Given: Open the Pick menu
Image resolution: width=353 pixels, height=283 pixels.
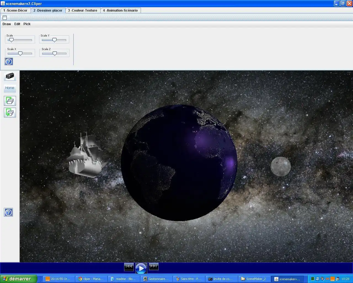Looking at the screenshot, I should [27, 24].
